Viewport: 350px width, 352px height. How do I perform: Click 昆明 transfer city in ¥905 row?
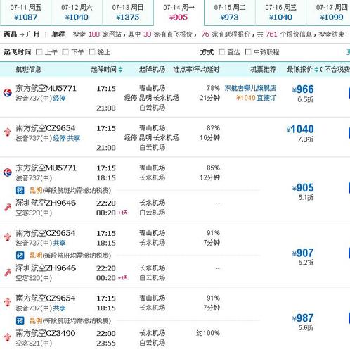36,190
